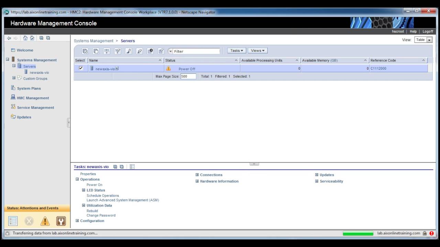The image size is (440, 247).
Task: Open the filter options dropdown arrow
Action: tap(170, 51)
